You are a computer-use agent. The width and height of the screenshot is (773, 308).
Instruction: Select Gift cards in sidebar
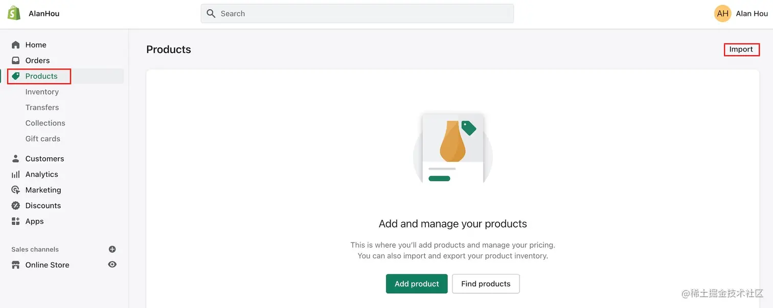click(42, 138)
